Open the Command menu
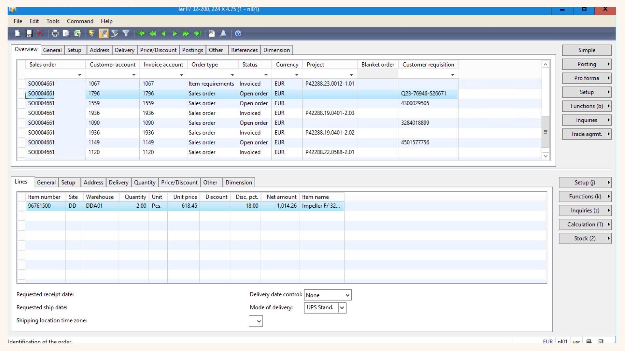The height and width of the screenshot is (351, 625). [x=80, y=21]
